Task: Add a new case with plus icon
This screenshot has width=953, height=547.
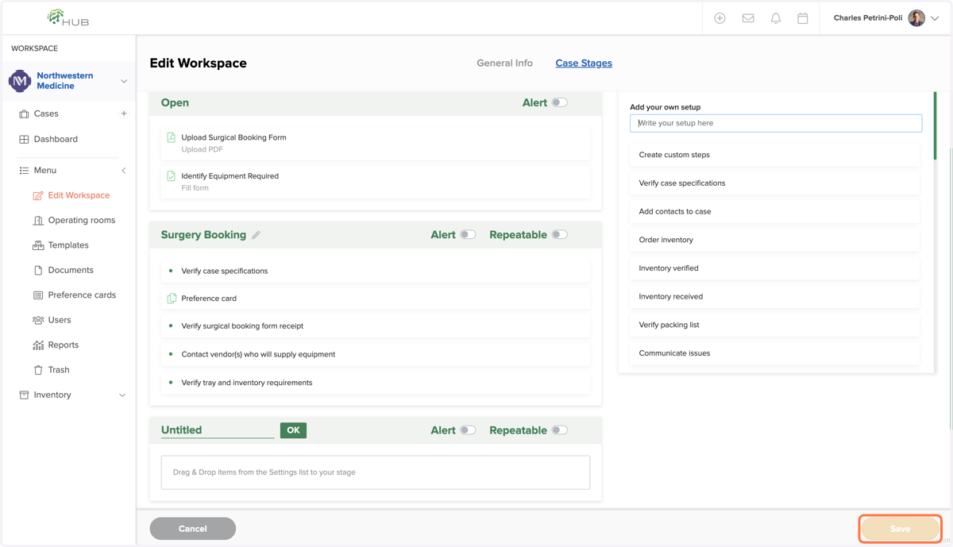Action: click(124, 114)
